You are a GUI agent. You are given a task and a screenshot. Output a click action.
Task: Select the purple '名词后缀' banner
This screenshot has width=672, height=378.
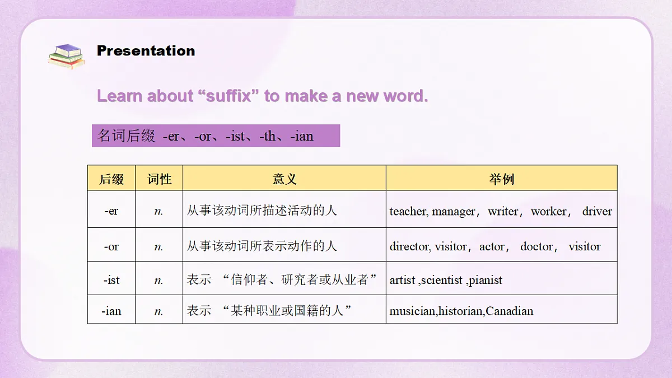click(x=216, y=136)
